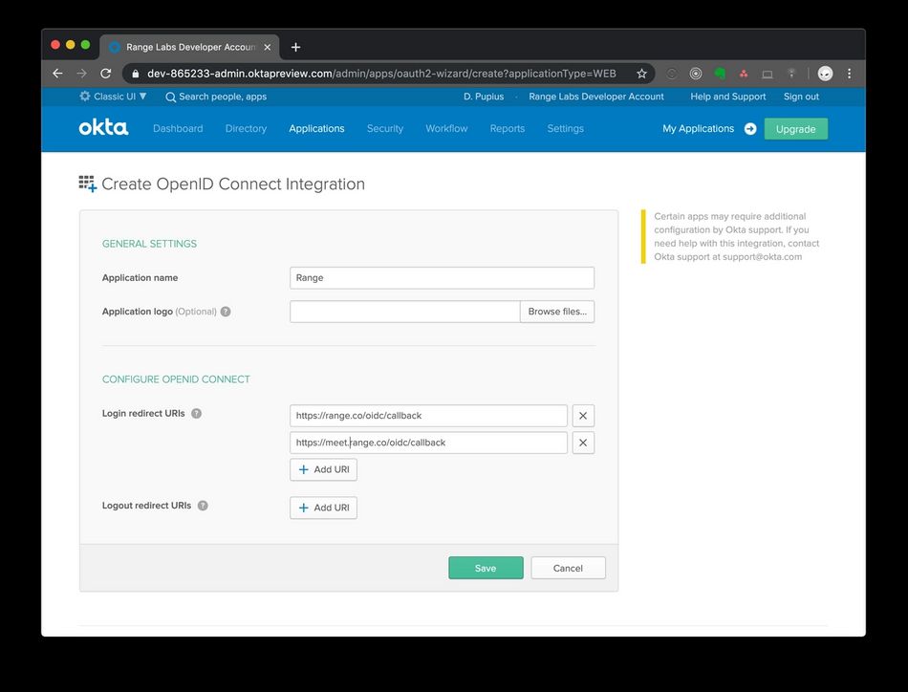Click the cast/laptop extension icon
Viewport: 908px width, 692px height.
tap(767, 74)
